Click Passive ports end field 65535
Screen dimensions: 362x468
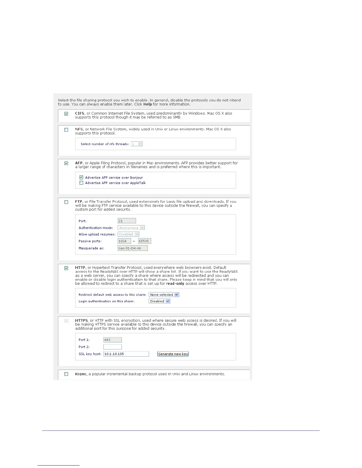coord(145,241)
